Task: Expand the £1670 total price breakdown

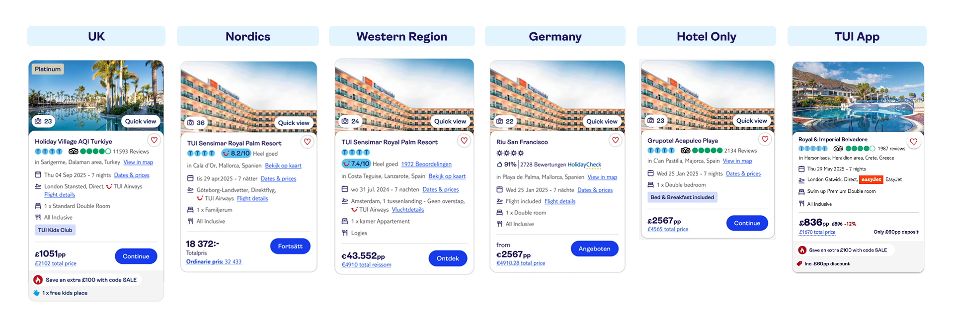Action: click(x=817, y=232)
